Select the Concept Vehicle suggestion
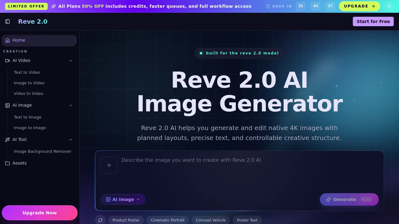The image size is (399, 224). point(211,220)
